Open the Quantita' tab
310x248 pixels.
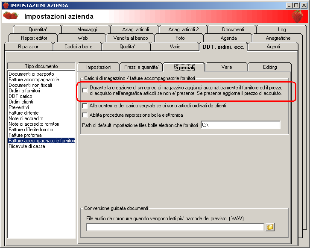tap(38, 30)
